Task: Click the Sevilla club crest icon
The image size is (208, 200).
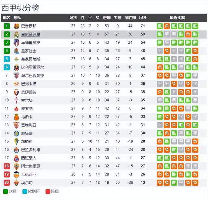Action: (x=16, y=125)
